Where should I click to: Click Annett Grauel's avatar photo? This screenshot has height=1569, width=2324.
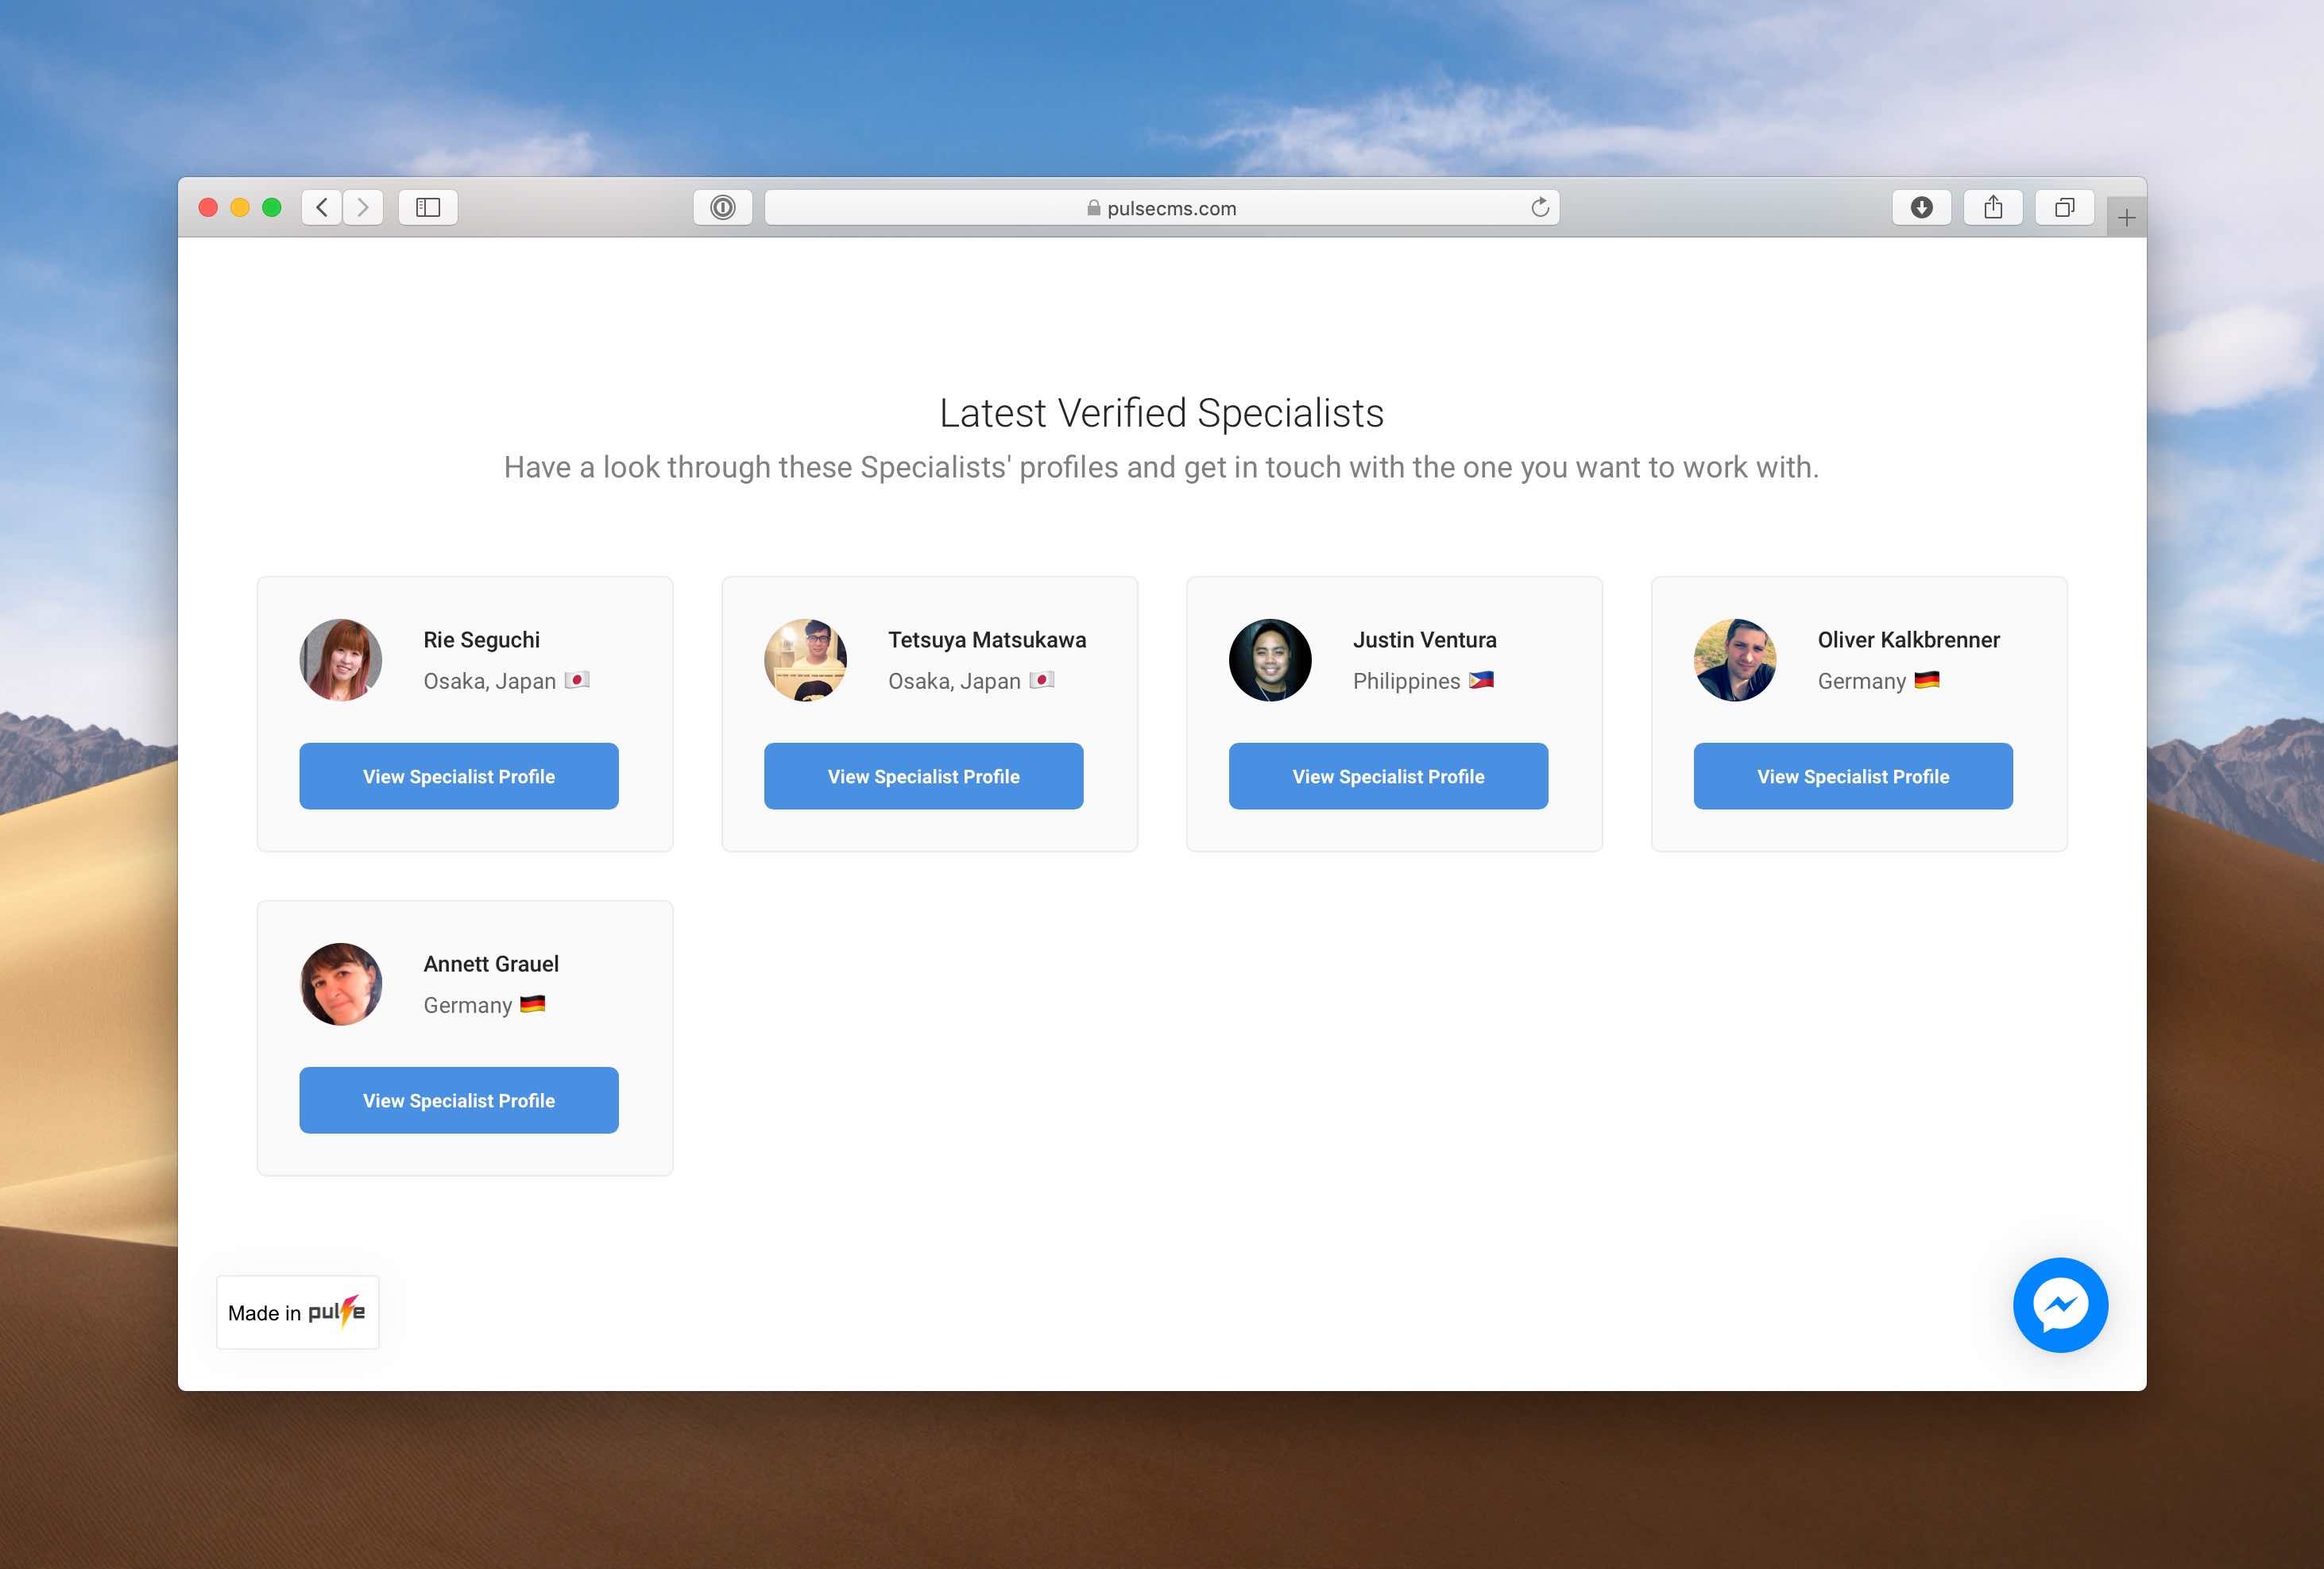coord(341,984)
